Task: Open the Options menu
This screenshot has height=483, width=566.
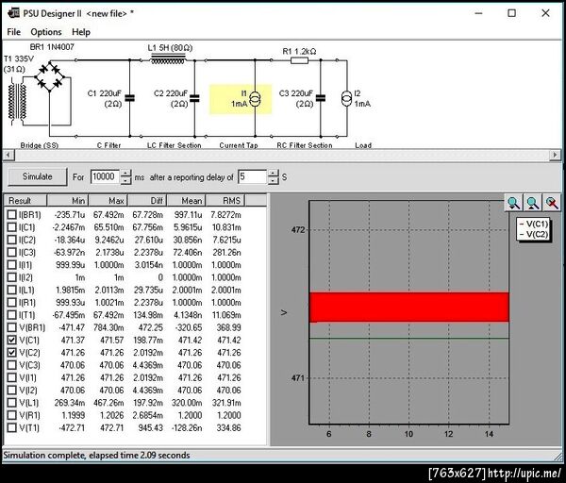Action: tap(46, 32)
